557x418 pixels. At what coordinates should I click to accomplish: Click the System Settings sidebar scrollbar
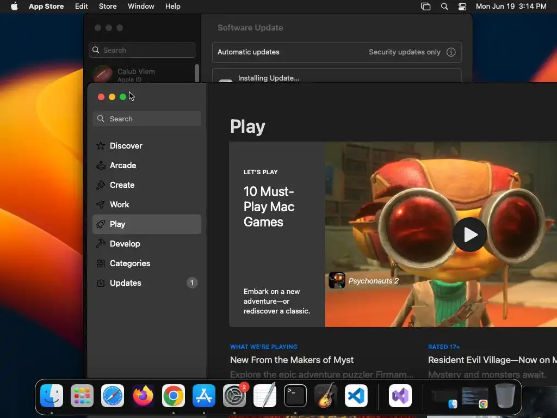point(197,73)
